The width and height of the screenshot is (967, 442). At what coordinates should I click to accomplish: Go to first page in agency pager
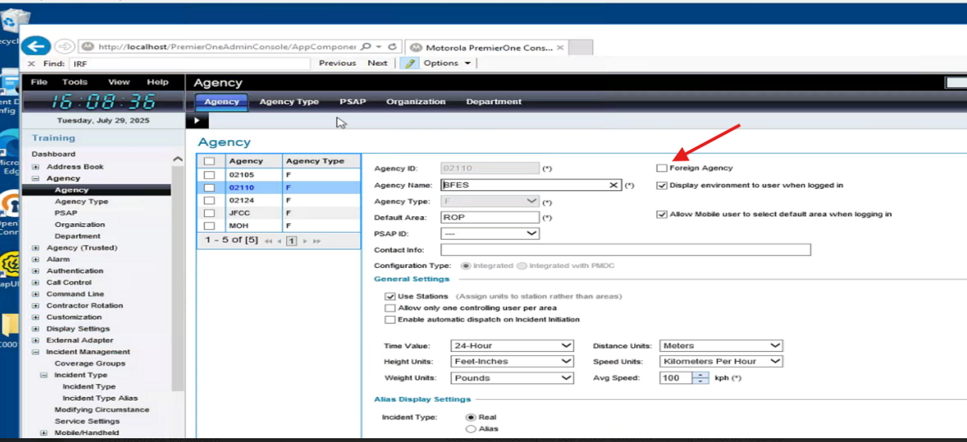[x=268, y=241]
